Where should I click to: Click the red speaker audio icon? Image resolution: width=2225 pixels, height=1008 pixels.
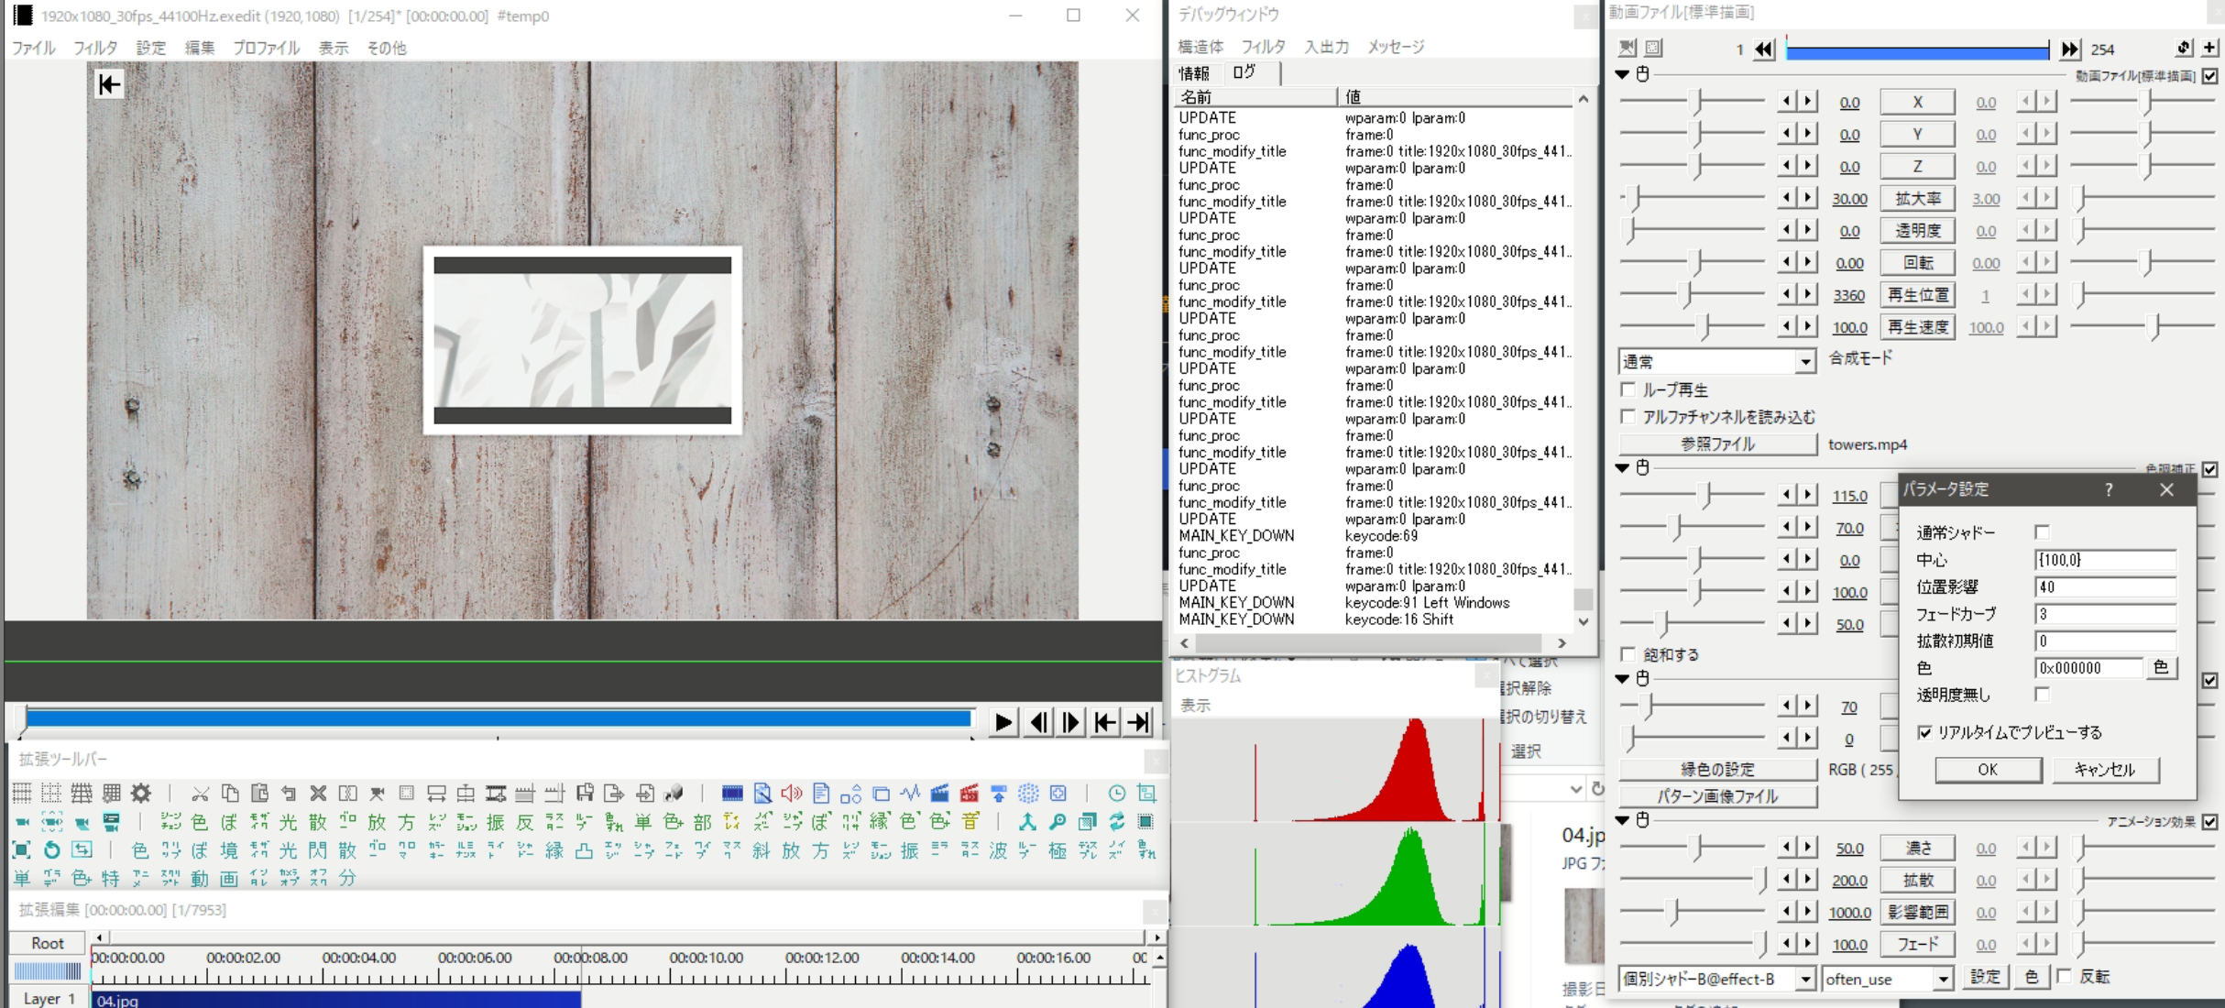coord(792,794)
